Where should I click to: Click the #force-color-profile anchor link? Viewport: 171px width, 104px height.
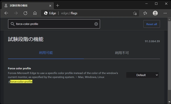(x=21, y=82)
